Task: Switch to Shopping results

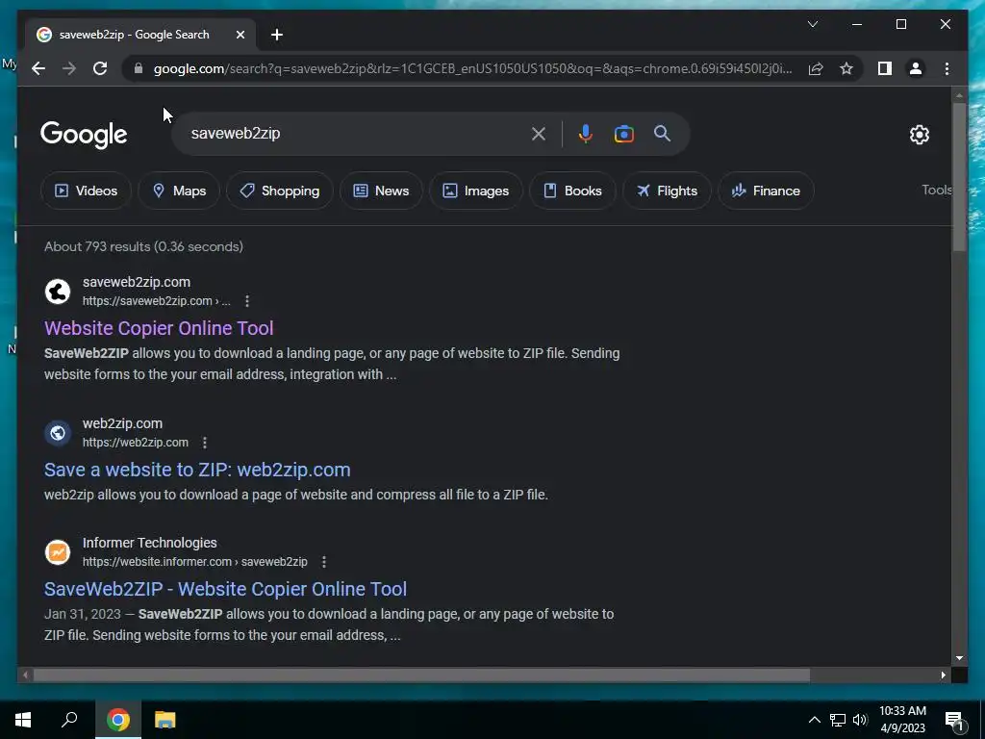Action: (x=280, y=191)
